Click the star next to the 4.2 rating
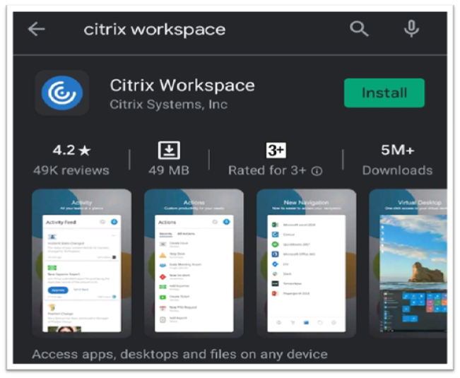This screenshot has width=460, height=378. pos(84,151)
